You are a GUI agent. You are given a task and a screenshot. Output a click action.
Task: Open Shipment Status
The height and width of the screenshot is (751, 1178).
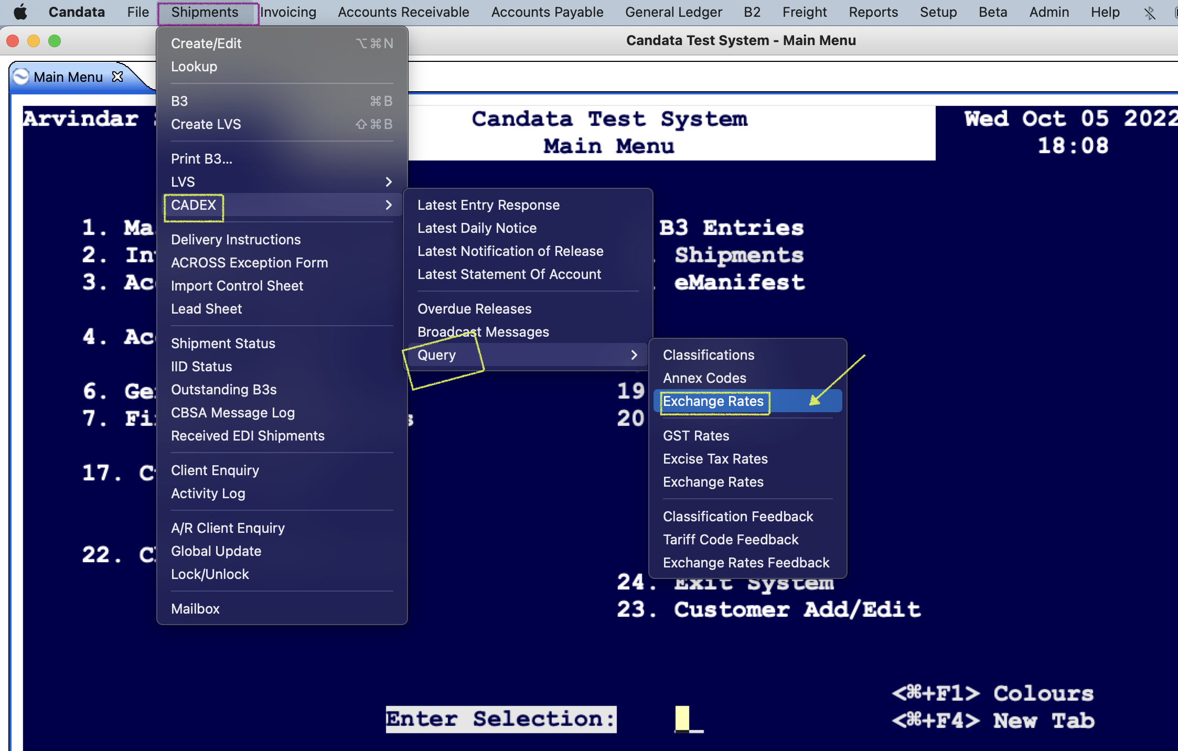(x=282, y=344)
